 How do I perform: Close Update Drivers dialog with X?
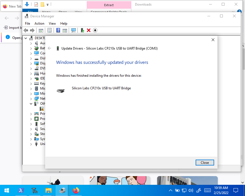click(x=213, y=40)
